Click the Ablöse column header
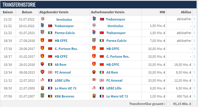The image size is (198, 107). (x=186, y=12)
